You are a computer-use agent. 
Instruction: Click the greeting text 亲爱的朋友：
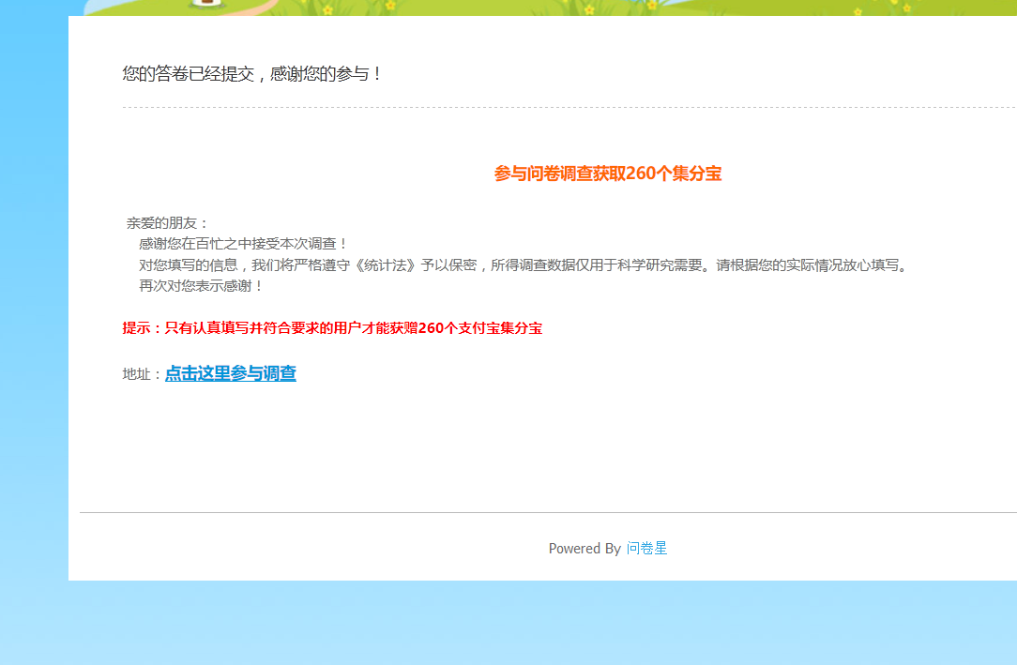[167, 223]
